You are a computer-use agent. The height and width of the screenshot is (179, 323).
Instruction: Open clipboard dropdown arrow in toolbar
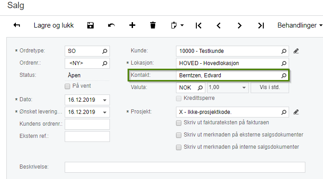click(x=182, y=25)
